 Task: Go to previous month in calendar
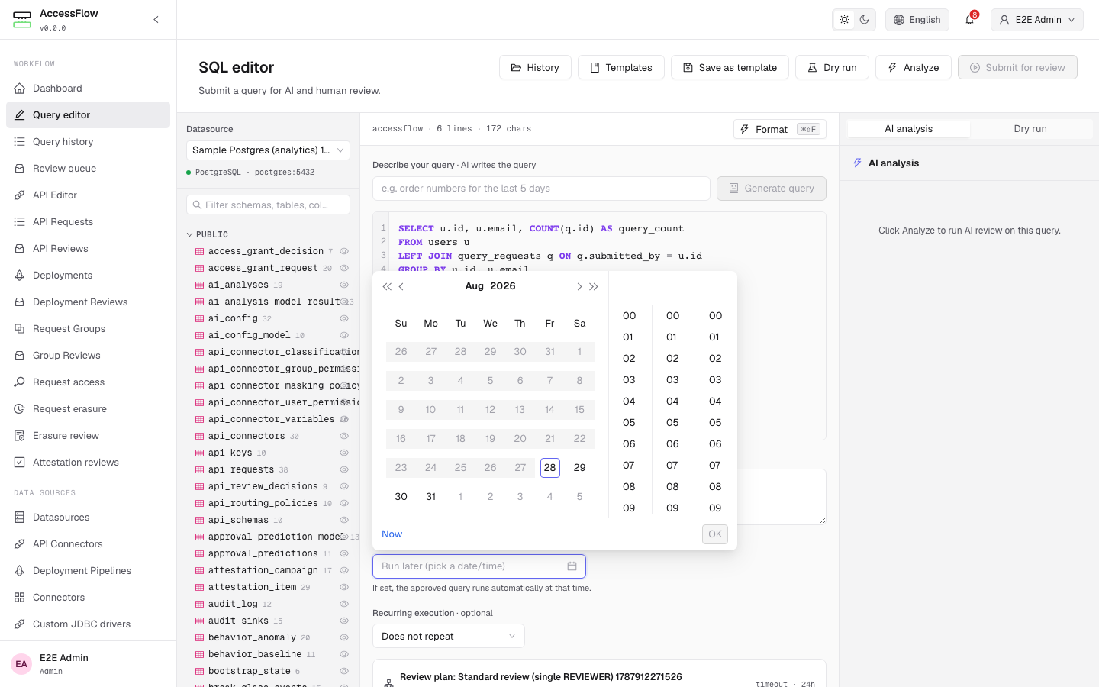point(401,286)
